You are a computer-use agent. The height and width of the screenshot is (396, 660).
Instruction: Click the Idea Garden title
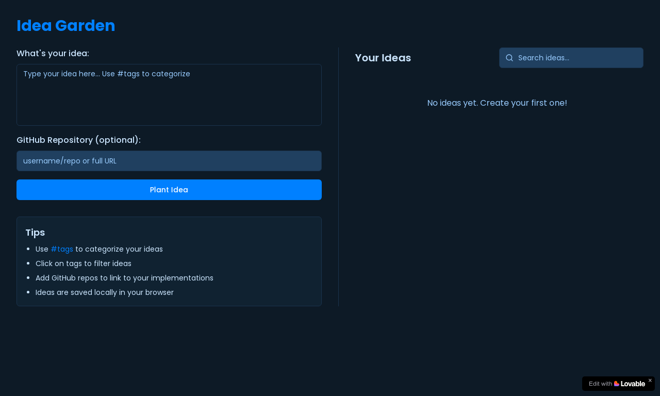click(65, 25)
